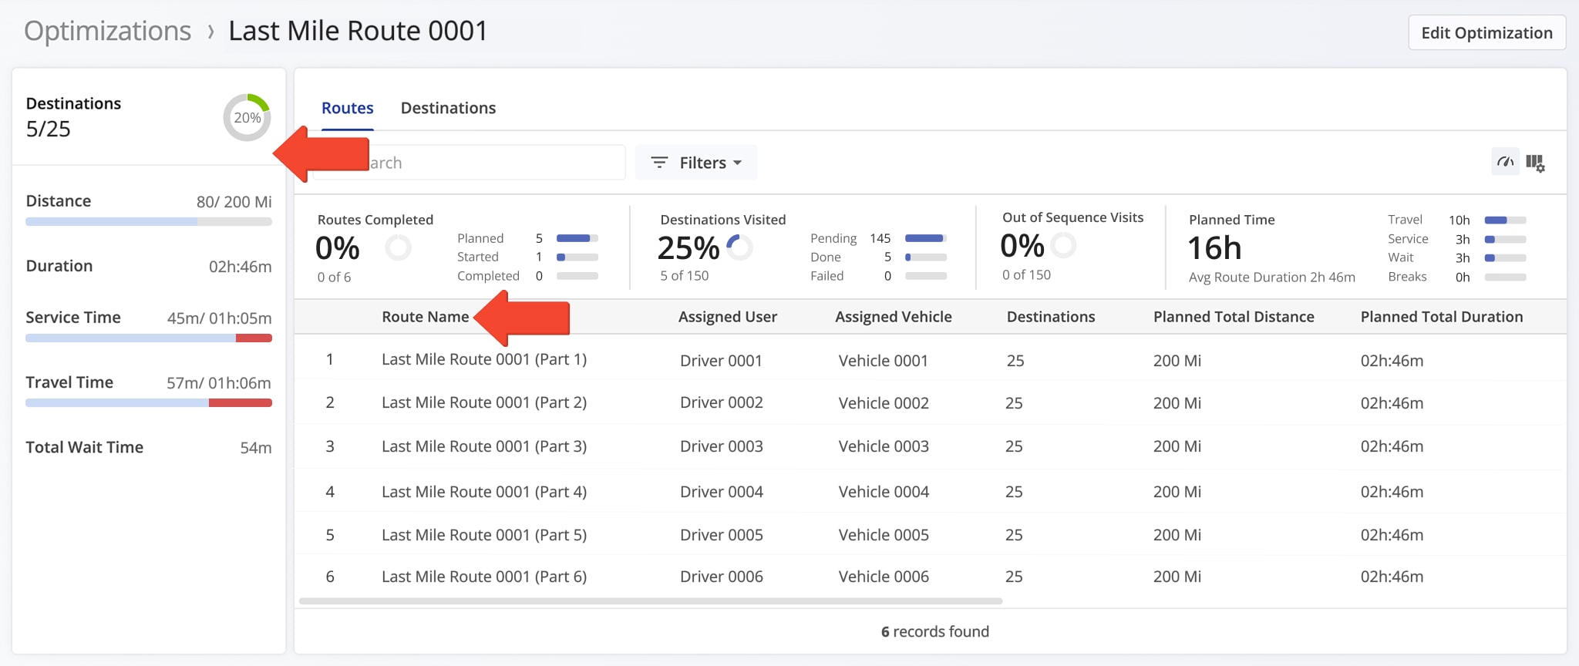Click the Avg Route Duration 2h 46m text

pos(1271,277)
